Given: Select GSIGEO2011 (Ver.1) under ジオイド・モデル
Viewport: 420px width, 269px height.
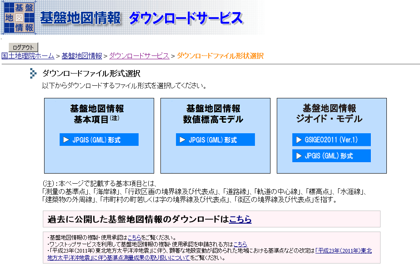Looking at the screenshot, I should (331, 140).
